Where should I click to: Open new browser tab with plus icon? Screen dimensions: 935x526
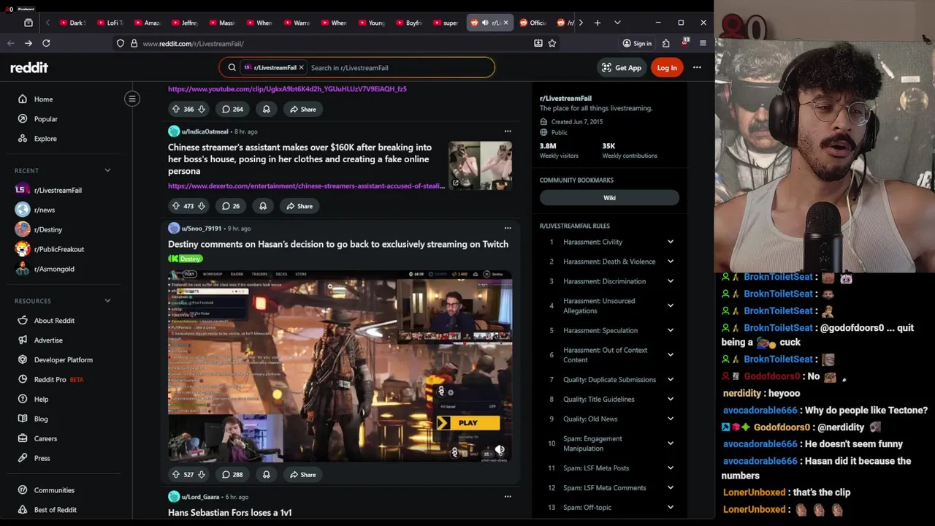598,23
